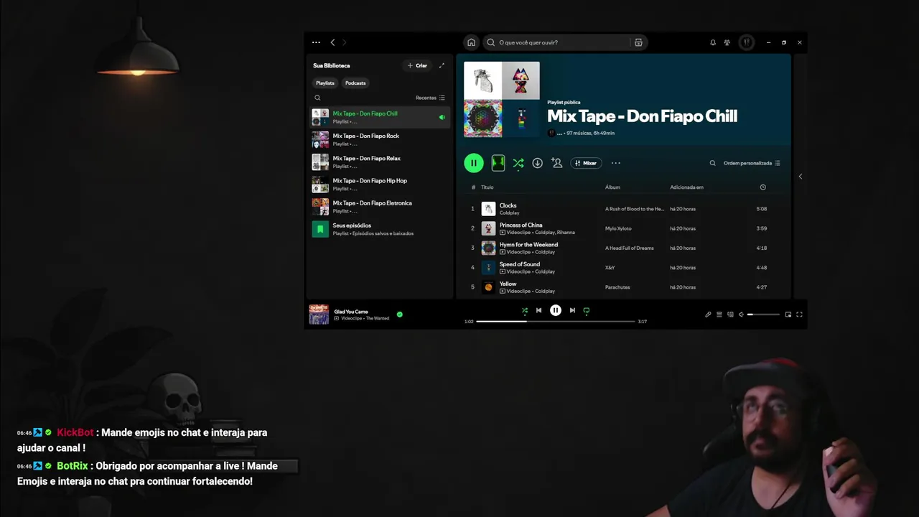
Task: Select the Podcasts filter chip
Action: [x=355, y=83]
